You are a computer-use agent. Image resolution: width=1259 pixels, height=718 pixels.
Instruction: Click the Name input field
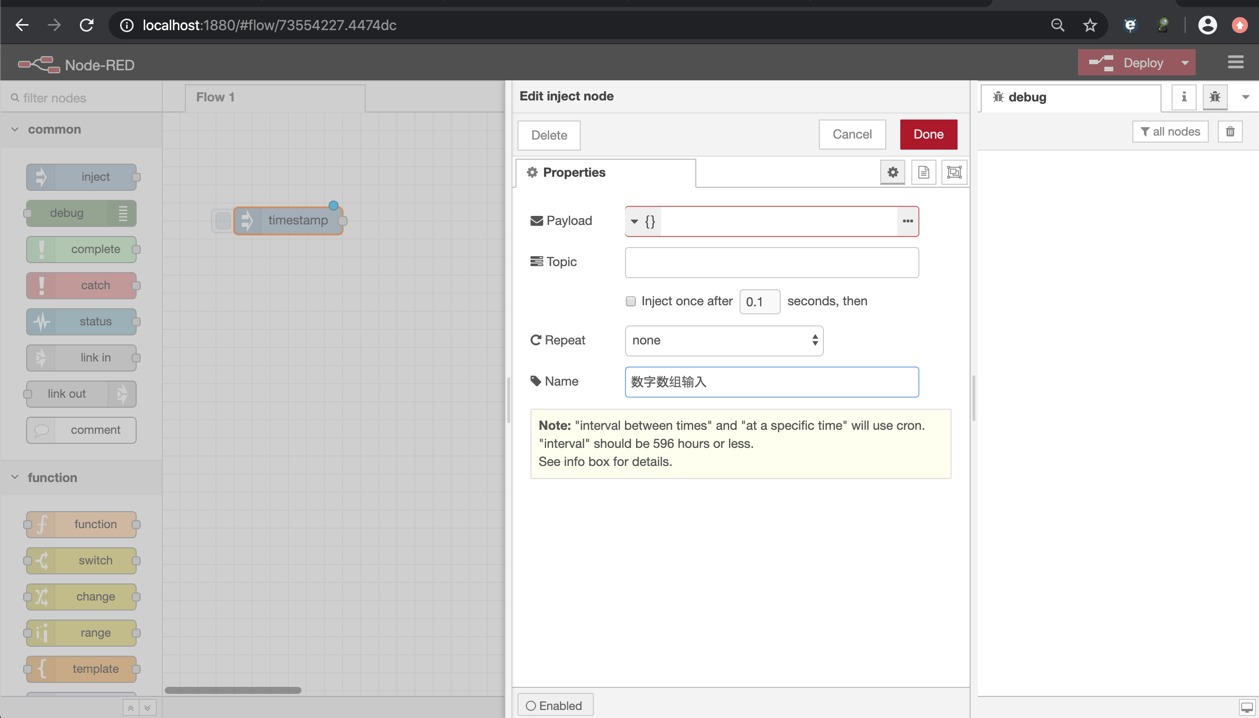[772, 382]
